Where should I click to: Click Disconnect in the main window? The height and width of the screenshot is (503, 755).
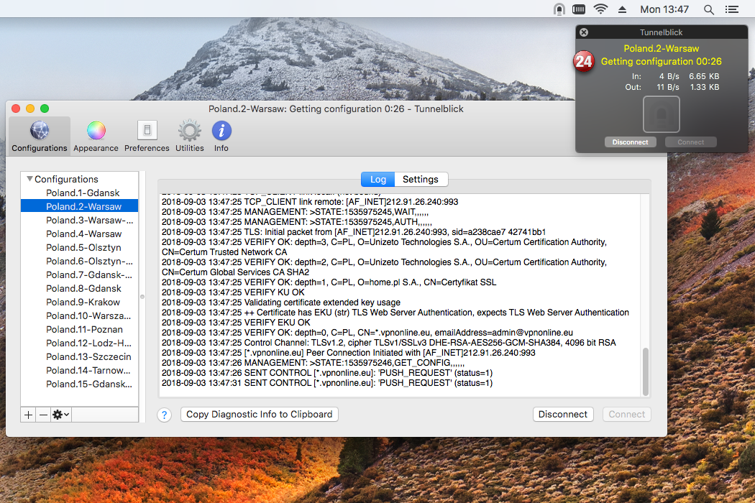click(x=563, y=415)
